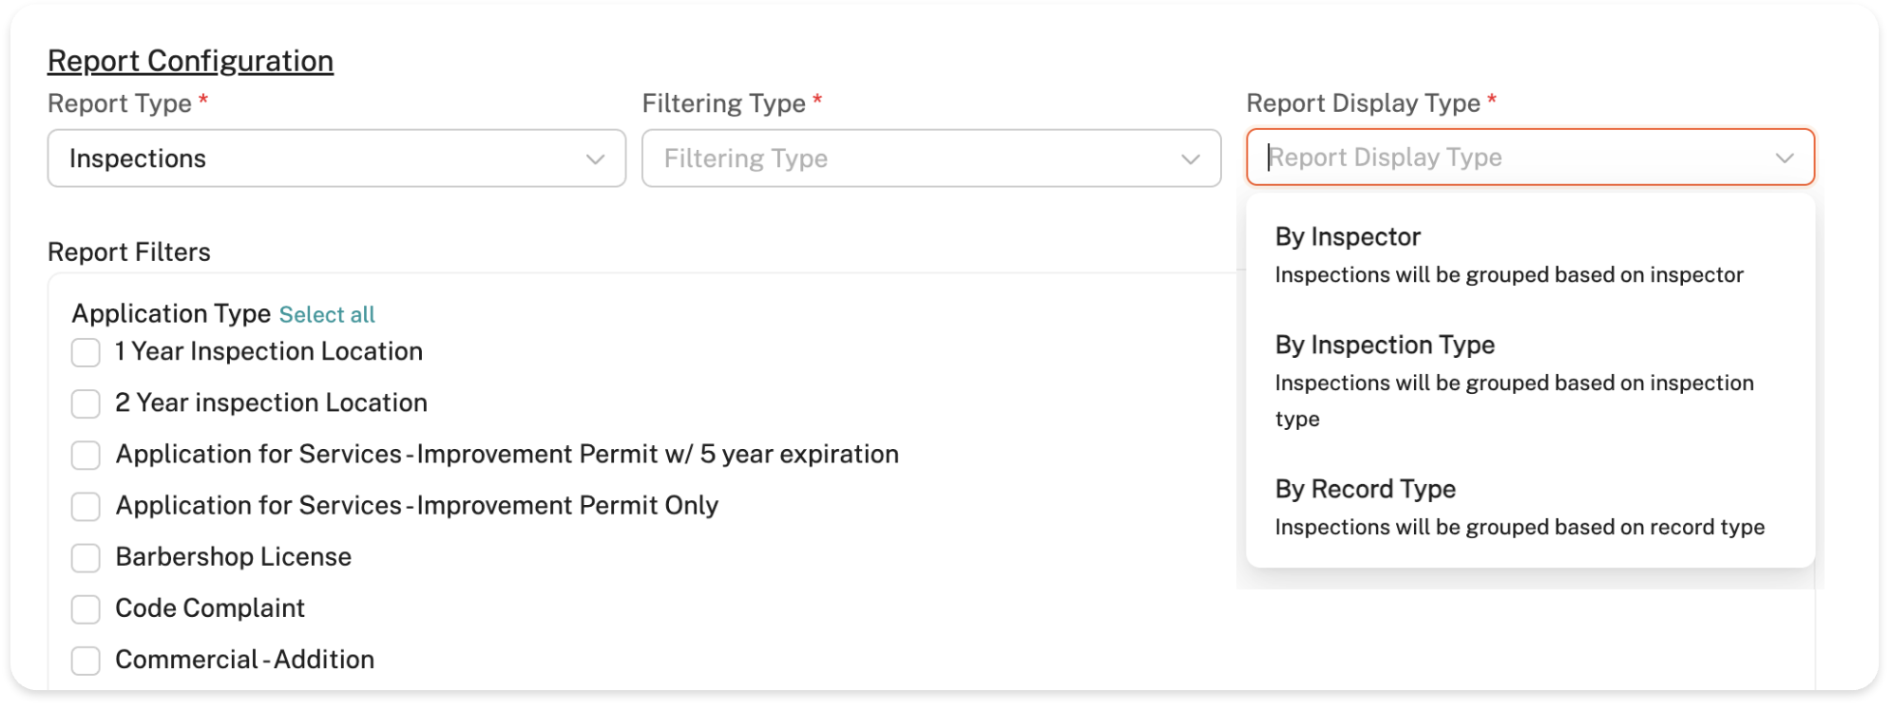Click the Select all link
1893x710 pixels.
click(x=327, y=315)
